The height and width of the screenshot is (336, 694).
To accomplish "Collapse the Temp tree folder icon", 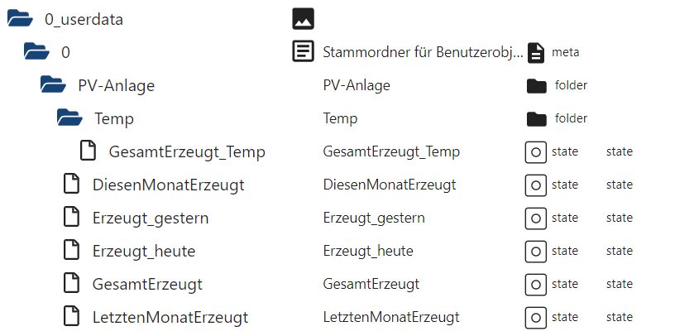I will click(70, 118).
